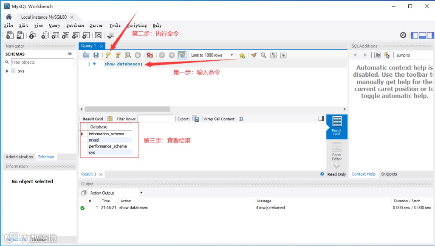The height and width of the screenshot is (246, 435).
Task: Toggle continue-on-error icon
Action: pos(150,55)
